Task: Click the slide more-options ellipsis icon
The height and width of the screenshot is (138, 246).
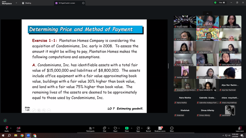Action: tap(49, 110)
